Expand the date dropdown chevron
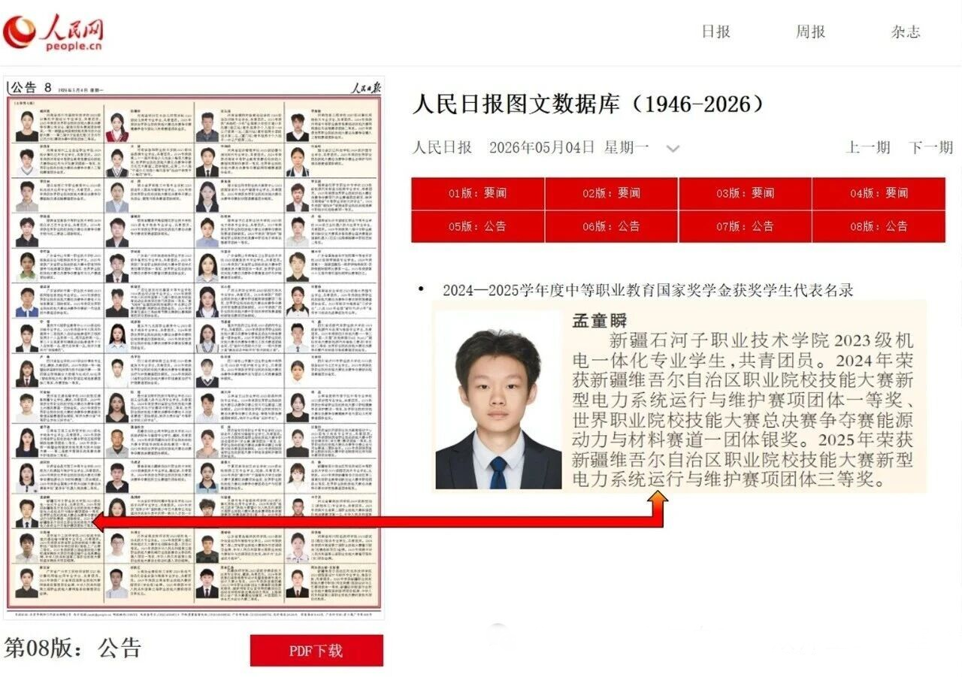The image size is (962, 677). pyautogui.click(x=673, y=149)
